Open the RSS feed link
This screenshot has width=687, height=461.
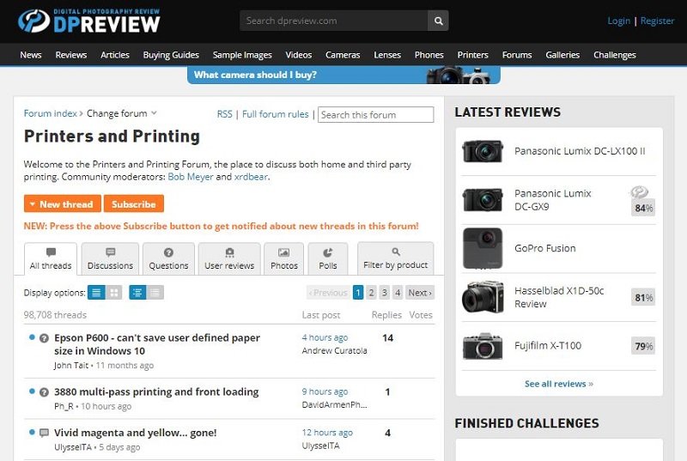pyautogui.click(x=225, y=114)
